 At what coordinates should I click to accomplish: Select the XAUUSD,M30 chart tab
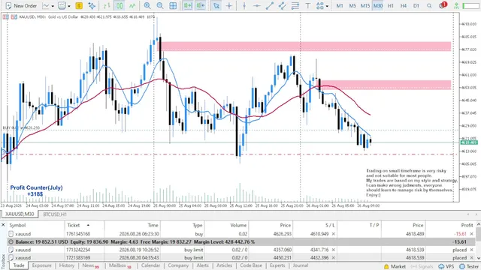pyautogui.click(x=20, y=214)
